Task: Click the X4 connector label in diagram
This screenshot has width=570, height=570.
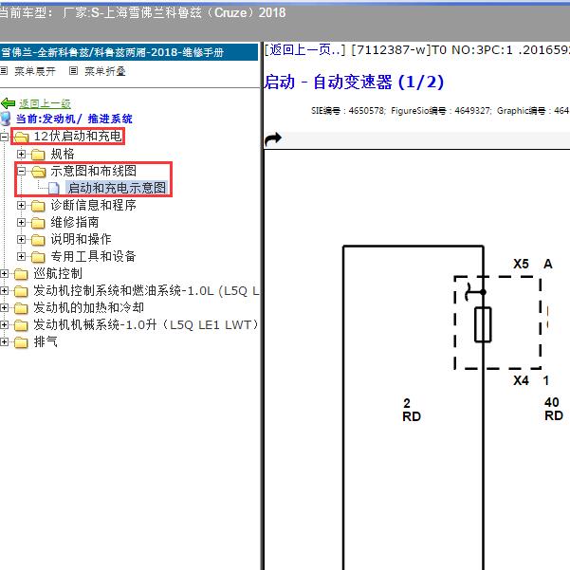Action: pos(521,380)
